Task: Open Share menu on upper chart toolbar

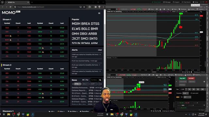Action: tap(151, 9)
